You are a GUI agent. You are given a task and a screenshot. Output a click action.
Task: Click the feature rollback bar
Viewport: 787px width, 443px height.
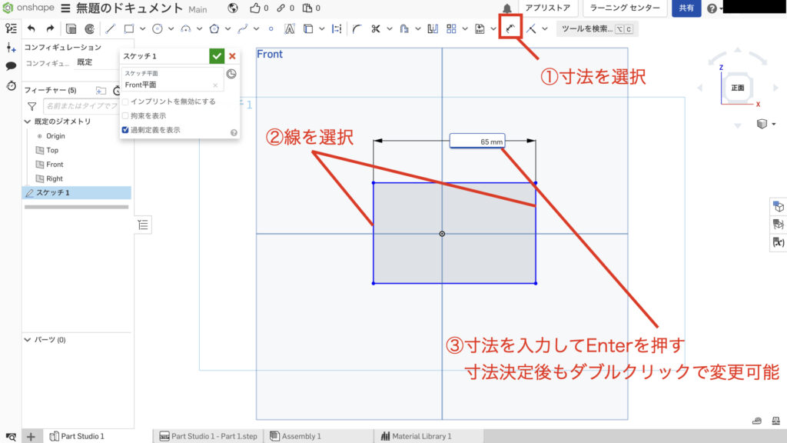[76, 207]
